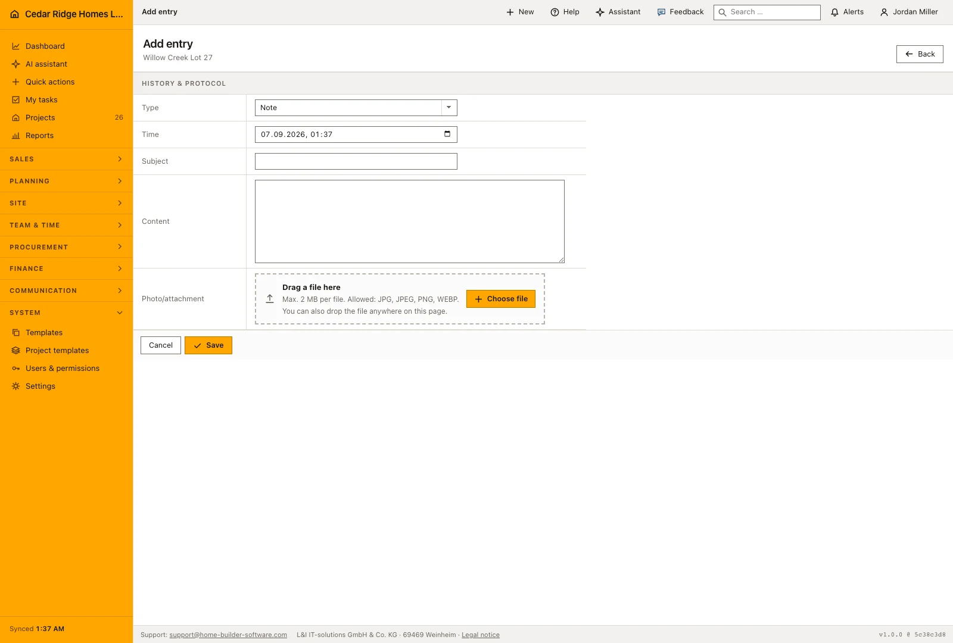Open the Assistant from top bar
Screen dimensions: 953x643
click(618, 12)
